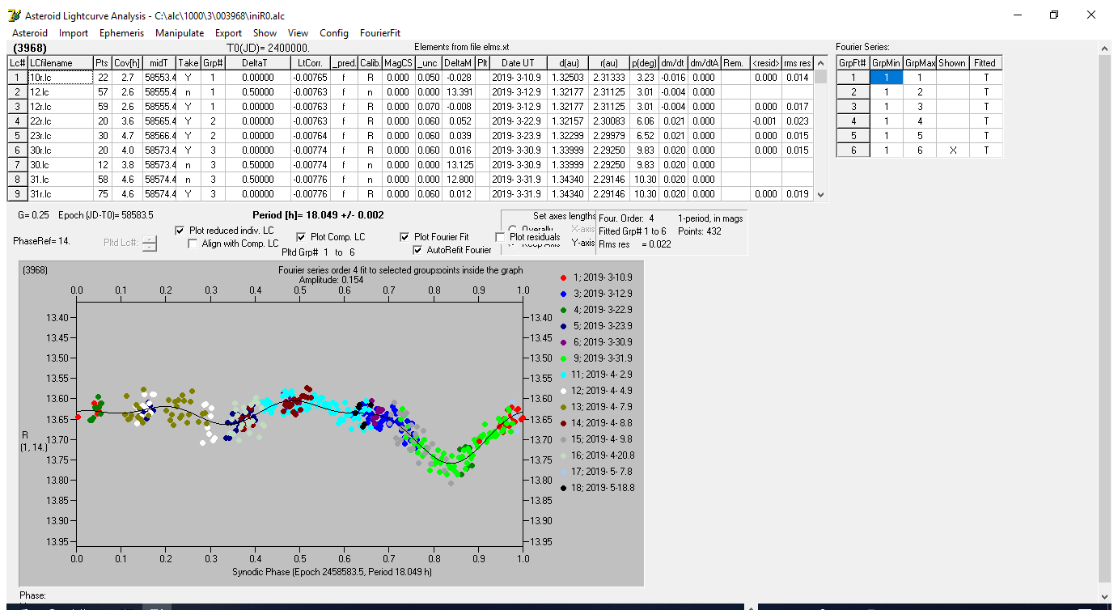1118x610 pixels.
Task: Toggle AutoRefit Fourier checkbox
Action: pyautogui.click(x=418, y=250)
